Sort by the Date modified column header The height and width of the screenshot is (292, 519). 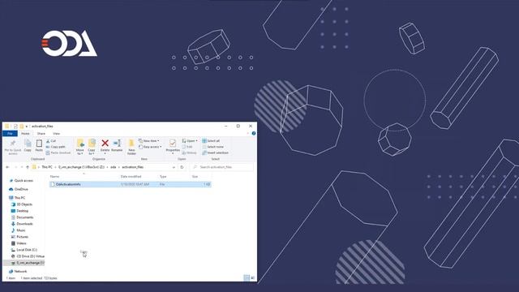(x=131, y=177)
